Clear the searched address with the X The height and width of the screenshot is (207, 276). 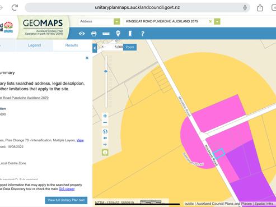point(210,21)
